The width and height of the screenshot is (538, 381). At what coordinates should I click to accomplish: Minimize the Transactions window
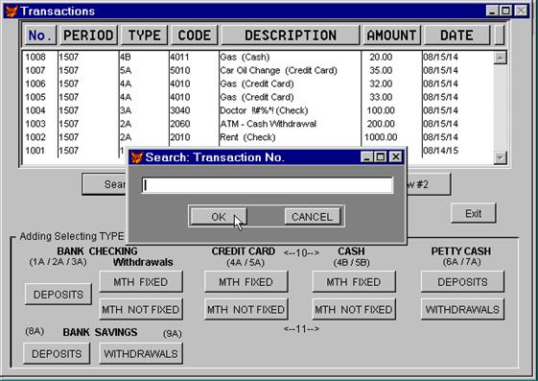point(492,11)
